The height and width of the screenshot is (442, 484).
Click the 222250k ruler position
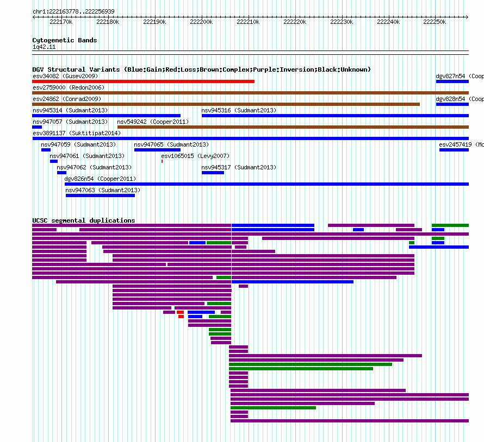tap(435, 22)
